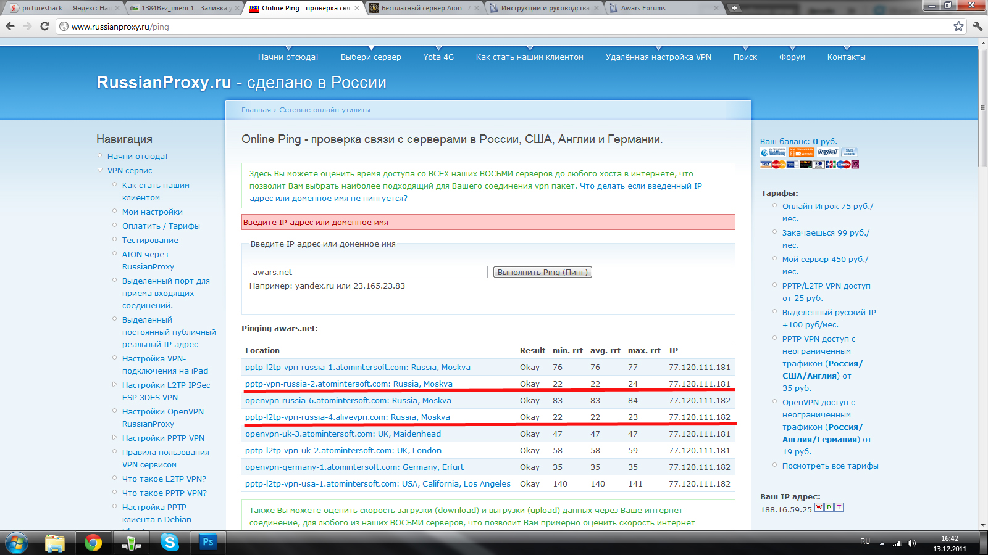Click the T icon next to IP address
The image size is (988, 555).
(839, 508)
